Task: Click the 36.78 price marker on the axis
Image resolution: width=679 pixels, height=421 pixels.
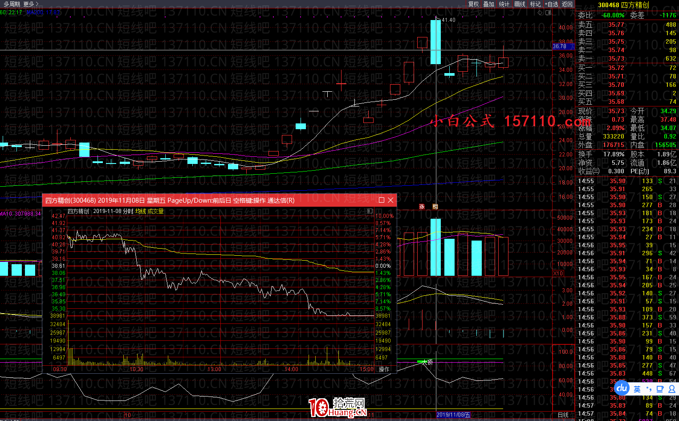Action: tap(560, 46)
